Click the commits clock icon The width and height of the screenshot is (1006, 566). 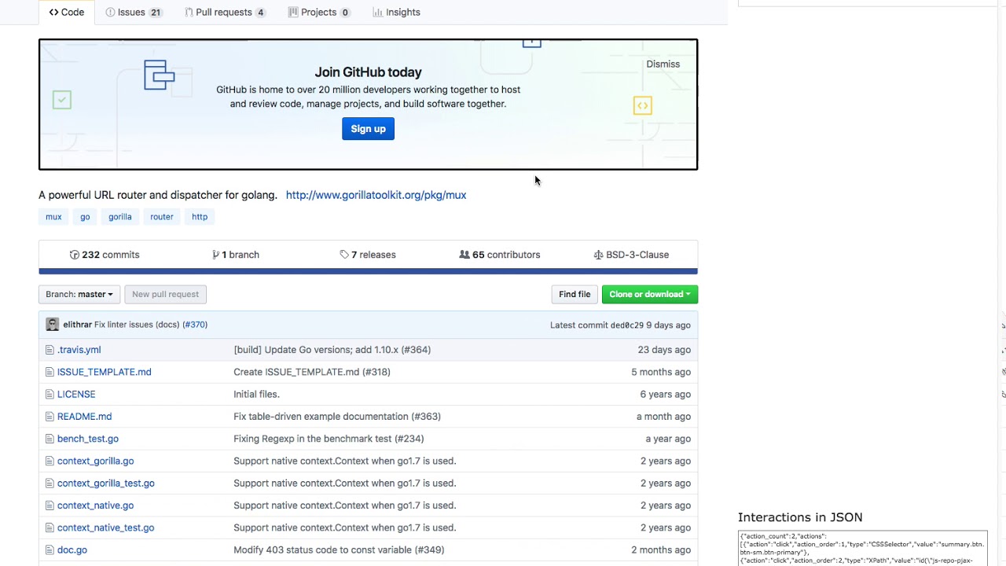coord(75,255)
